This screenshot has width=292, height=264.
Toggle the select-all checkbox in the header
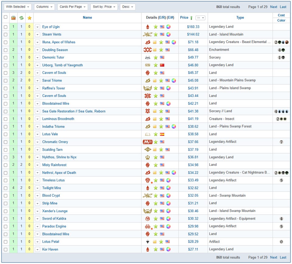[5, 17]
